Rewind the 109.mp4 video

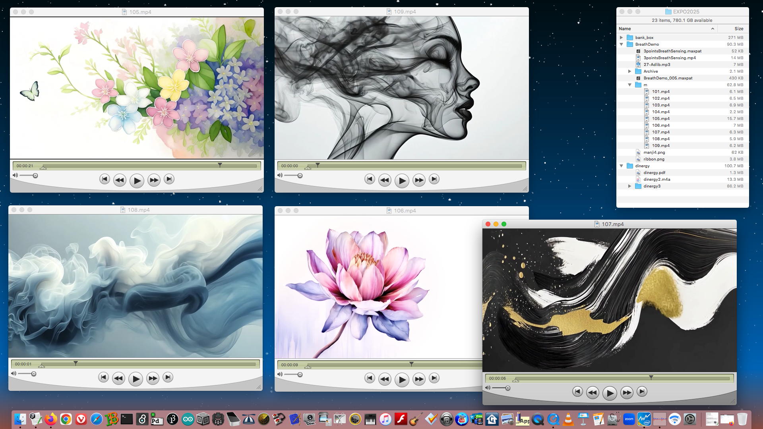(x=384, y=180)
